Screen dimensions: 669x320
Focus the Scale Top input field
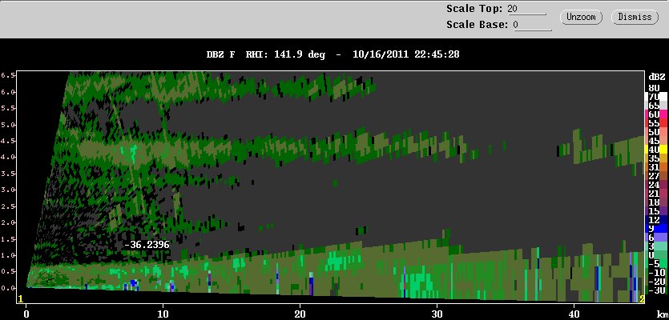point(526,9)
